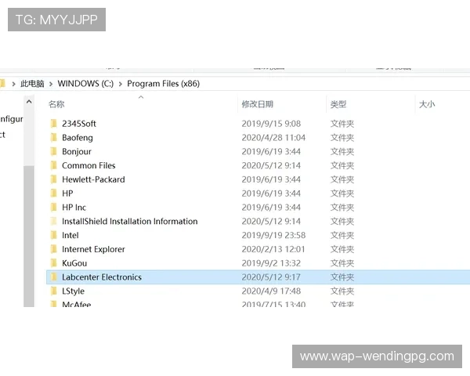Select the LStyle folder name
470x376 pixels.
(73, 291)
